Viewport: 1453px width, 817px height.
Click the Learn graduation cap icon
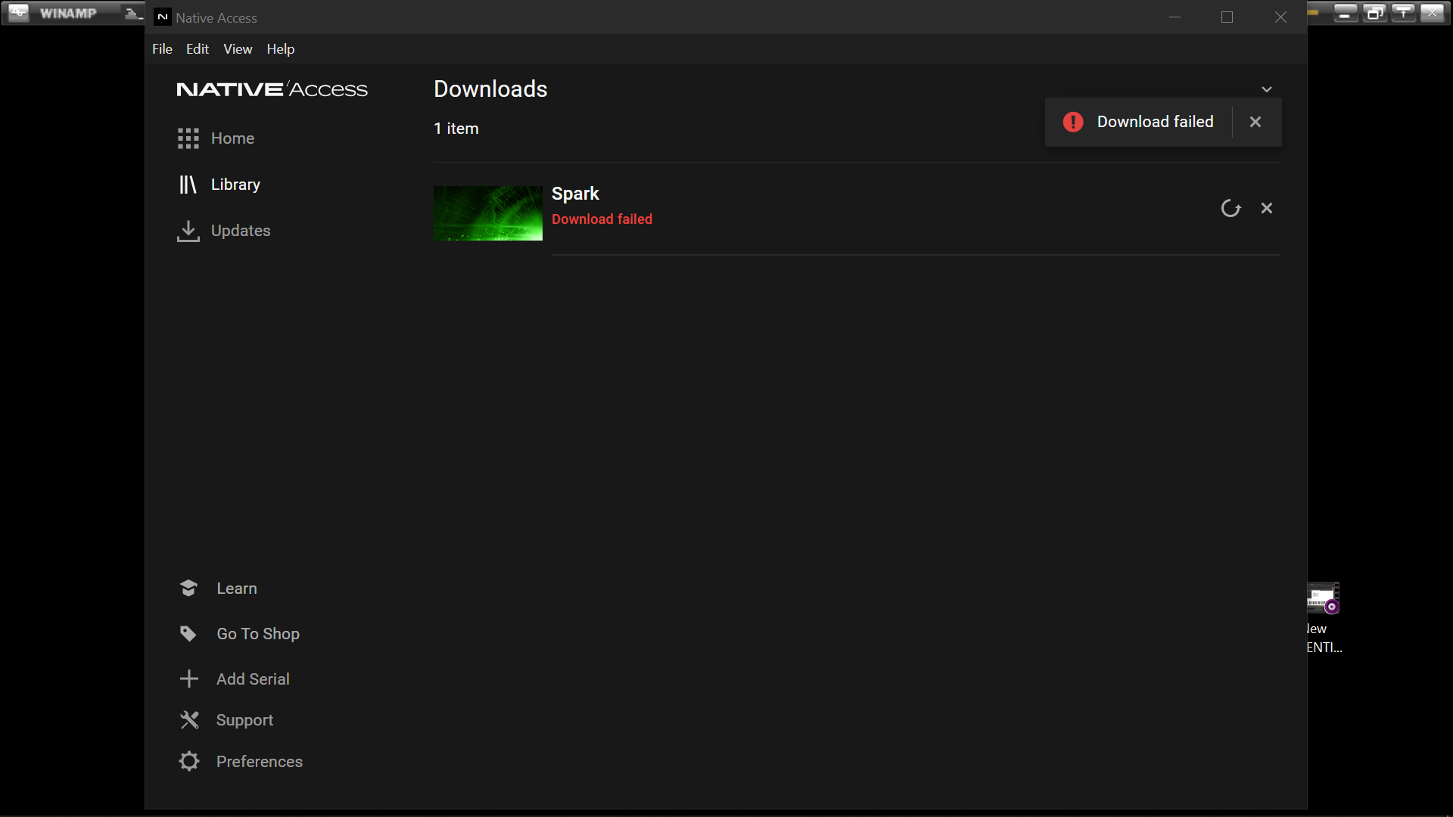188,588
